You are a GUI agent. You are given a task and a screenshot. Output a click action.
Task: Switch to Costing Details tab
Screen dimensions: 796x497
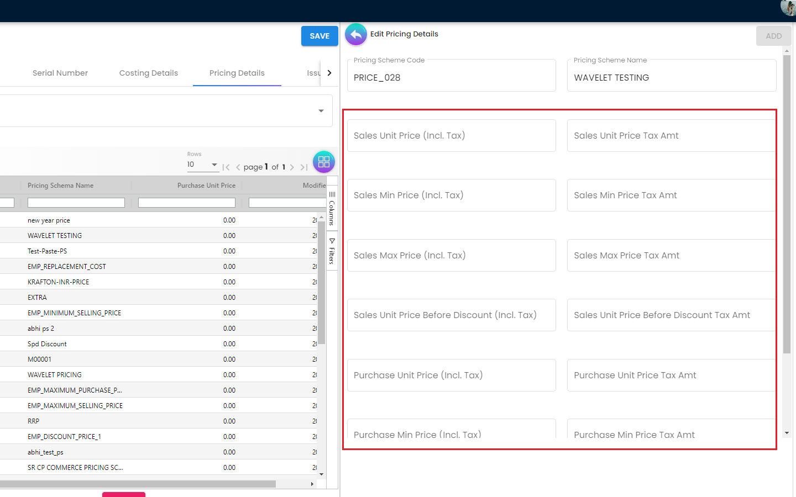[148, 73]
